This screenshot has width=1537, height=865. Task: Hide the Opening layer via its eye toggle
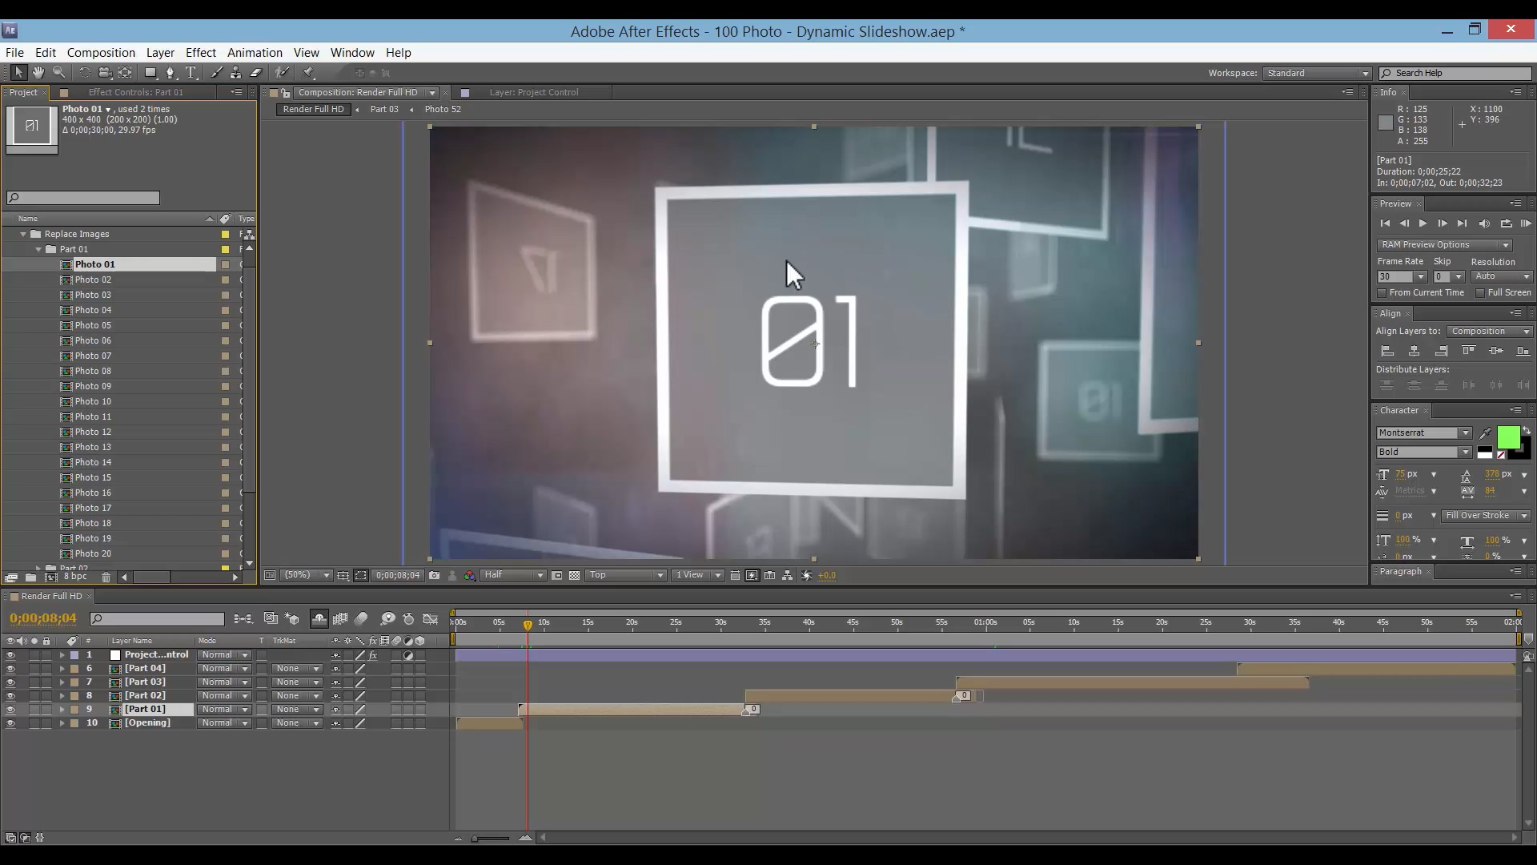(10, 723)
